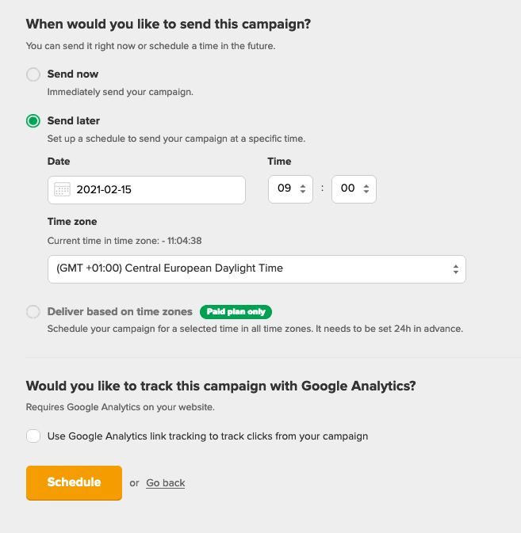The width and height of the screenshot is (521, 533).
Task: Expand the Central European Daylight Time dropdown
Action: click(x=256, y=269)
